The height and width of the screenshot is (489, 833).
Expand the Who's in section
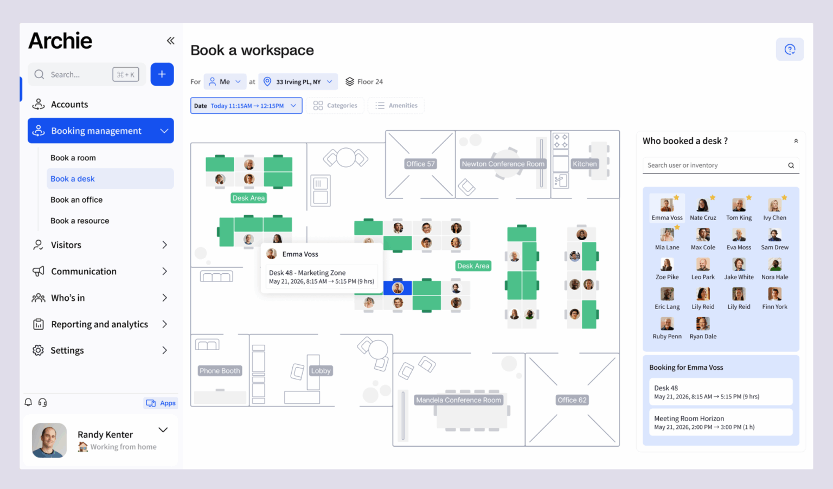(67, 298)
